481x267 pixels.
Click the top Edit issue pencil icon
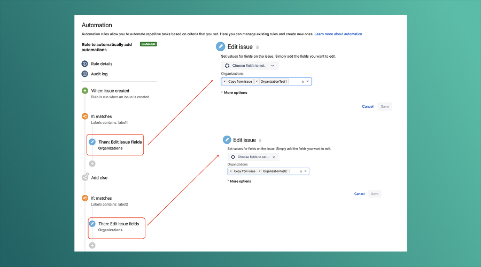(x=220, y=46)
